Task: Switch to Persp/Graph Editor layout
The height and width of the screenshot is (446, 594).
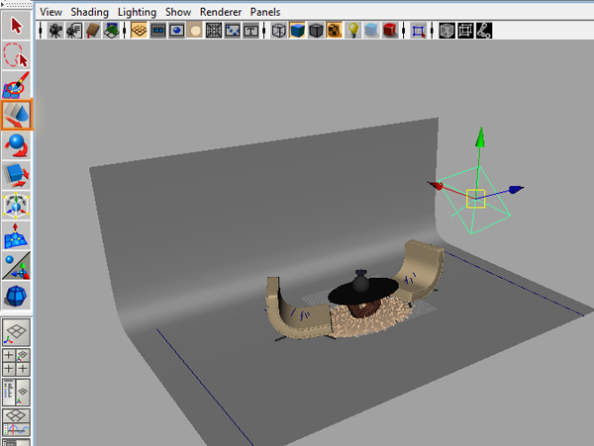Action: tap(16, 422)
